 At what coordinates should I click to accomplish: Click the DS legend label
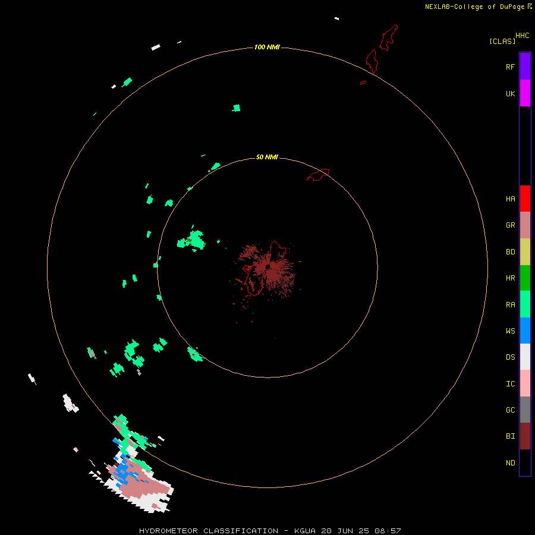point(510,357)
